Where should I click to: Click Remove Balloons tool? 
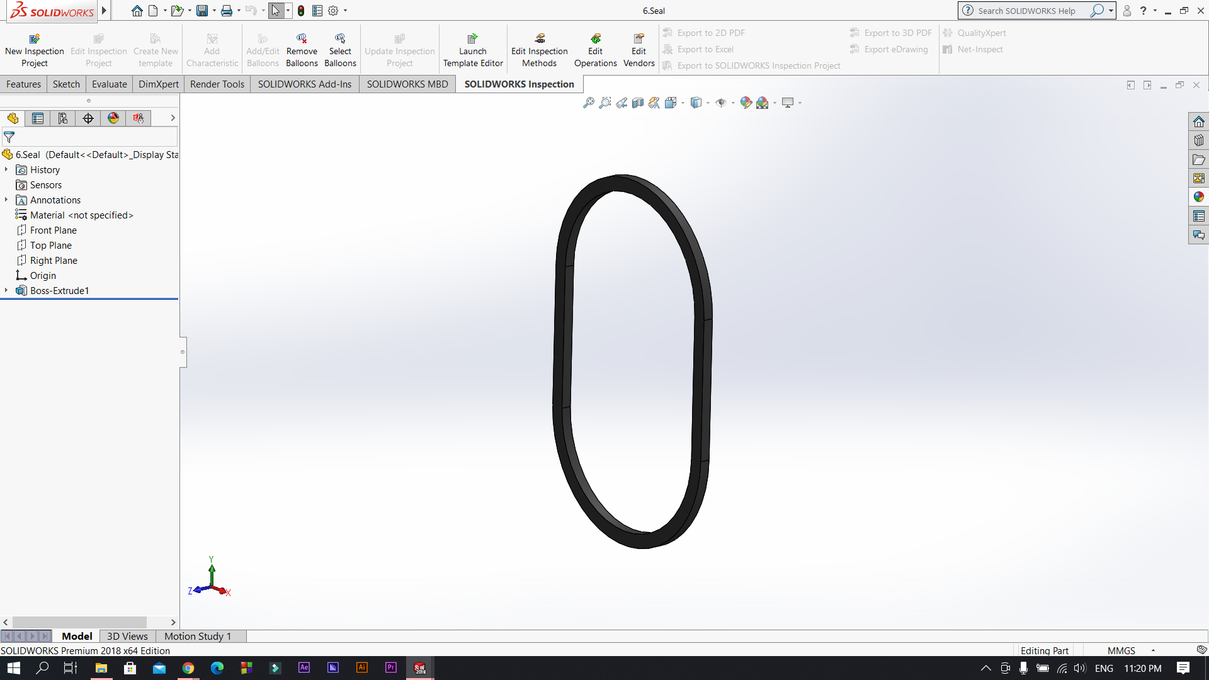(x=302, y=50)
